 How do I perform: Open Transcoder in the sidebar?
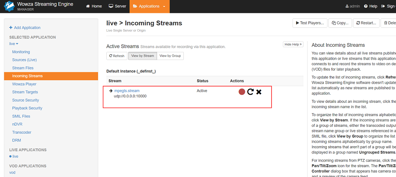click(x=22, y=132)
